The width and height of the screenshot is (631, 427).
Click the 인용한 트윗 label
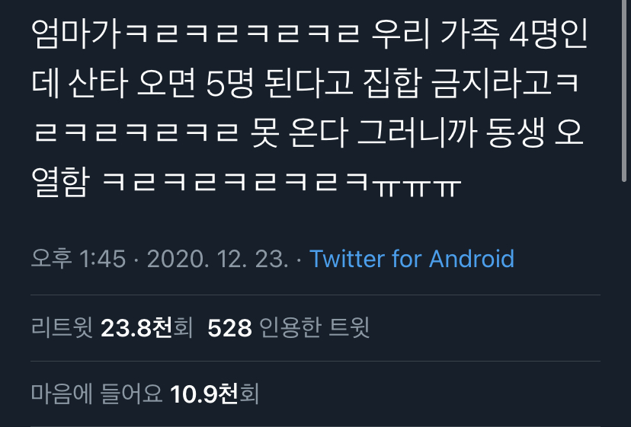314,328
